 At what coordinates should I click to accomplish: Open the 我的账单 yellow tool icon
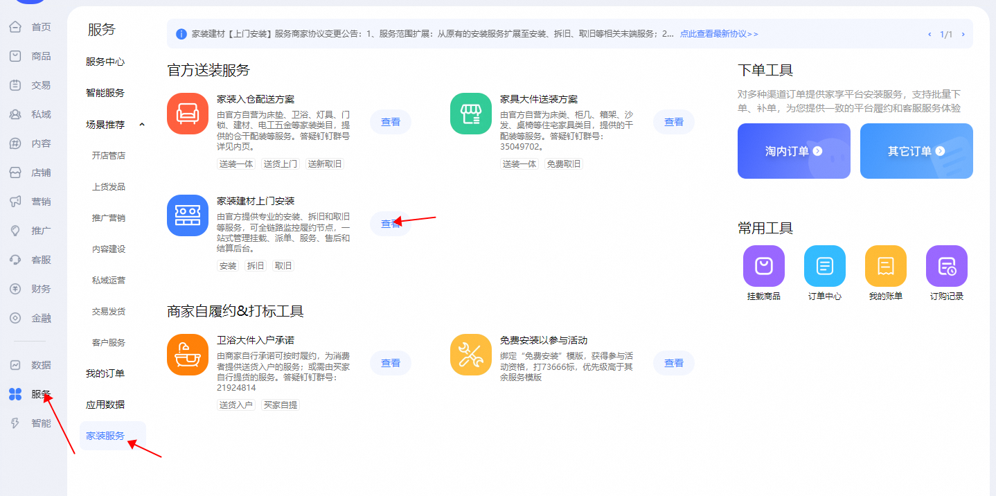886,266
